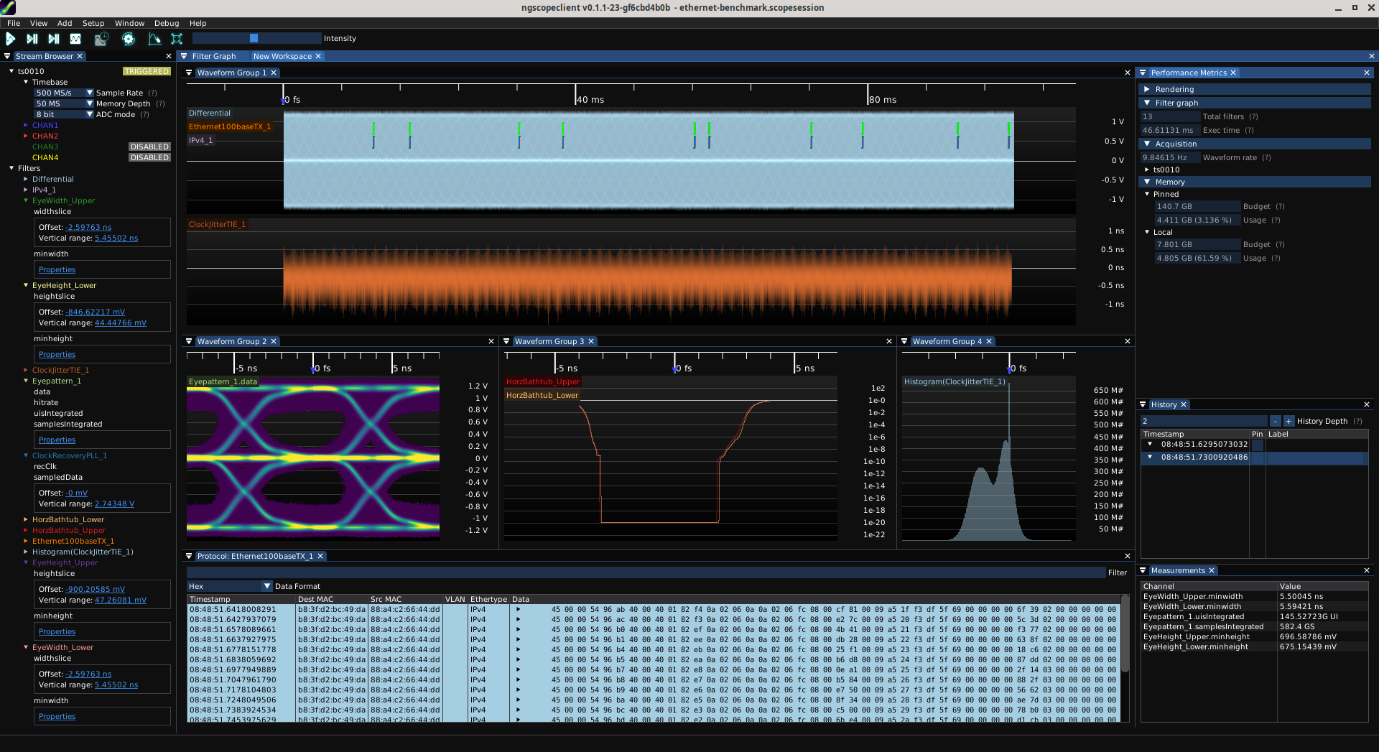Open the Setup menu
The height and width of the screenshot is (752, 1379).
[93, 23]
